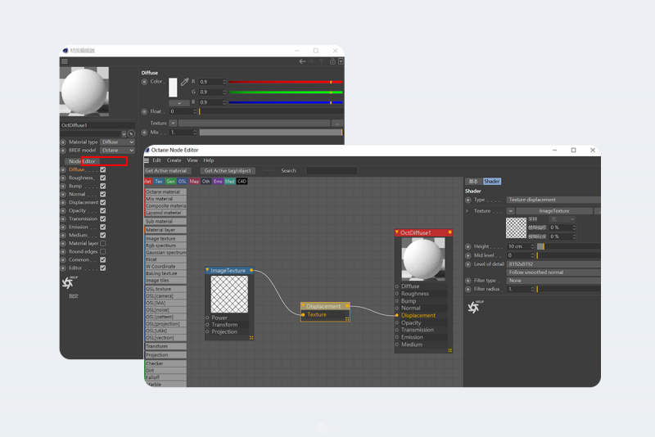Click the Search field in Node Editor

pos(331,171)
